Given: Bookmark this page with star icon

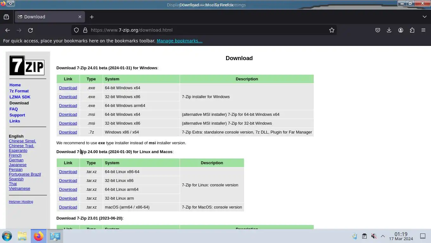Looking at the screenshot, I should click(332, 30).
